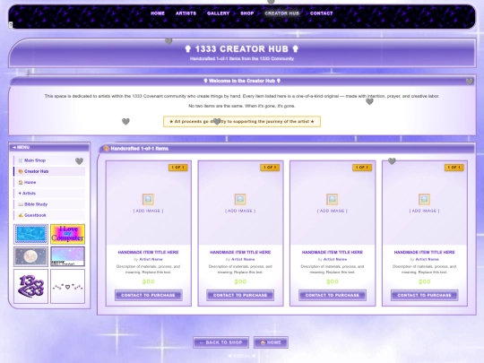Click blue water stamp thumbnail

[30, 234]
